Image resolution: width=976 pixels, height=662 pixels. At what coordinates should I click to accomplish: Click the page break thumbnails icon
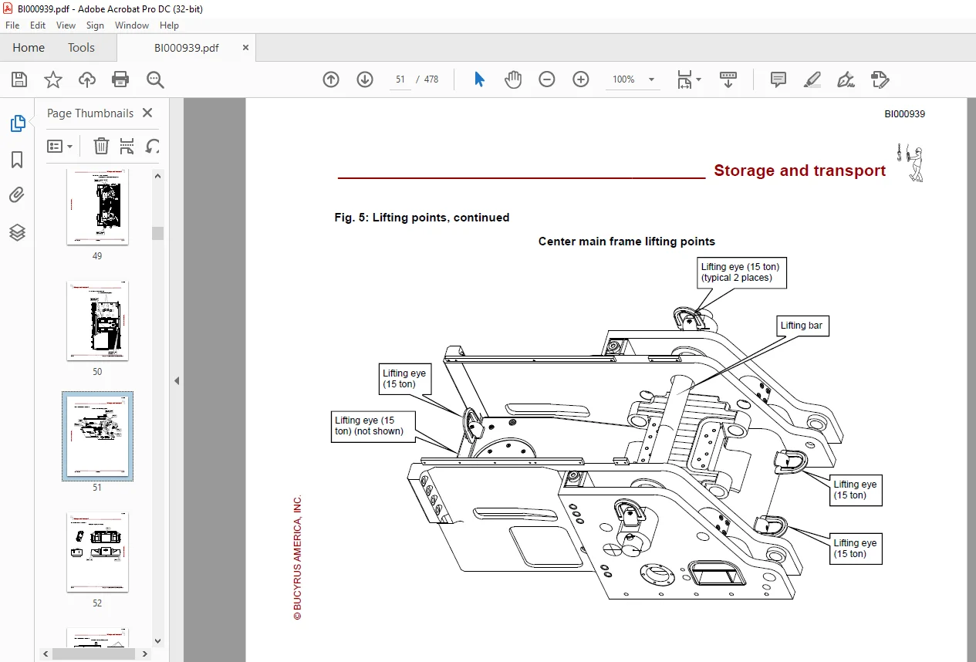[127, 146]
